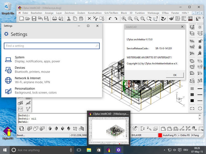Click the Ask me anything Cortana search box

(42, 150)
